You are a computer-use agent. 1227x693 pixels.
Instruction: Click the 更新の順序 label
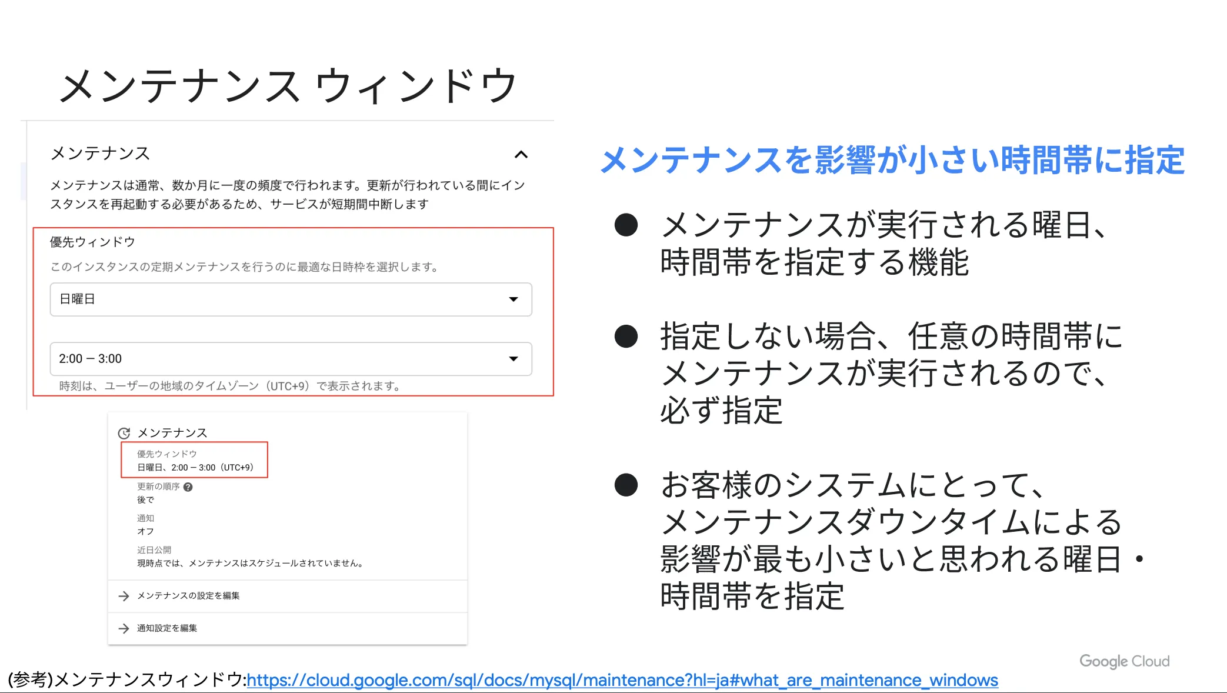(x=158, y=487)
